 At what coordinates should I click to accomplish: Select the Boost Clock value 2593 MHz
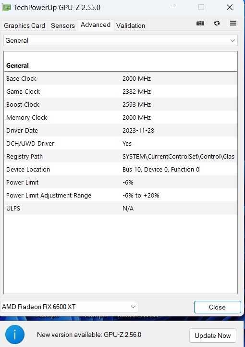(136, 104)
